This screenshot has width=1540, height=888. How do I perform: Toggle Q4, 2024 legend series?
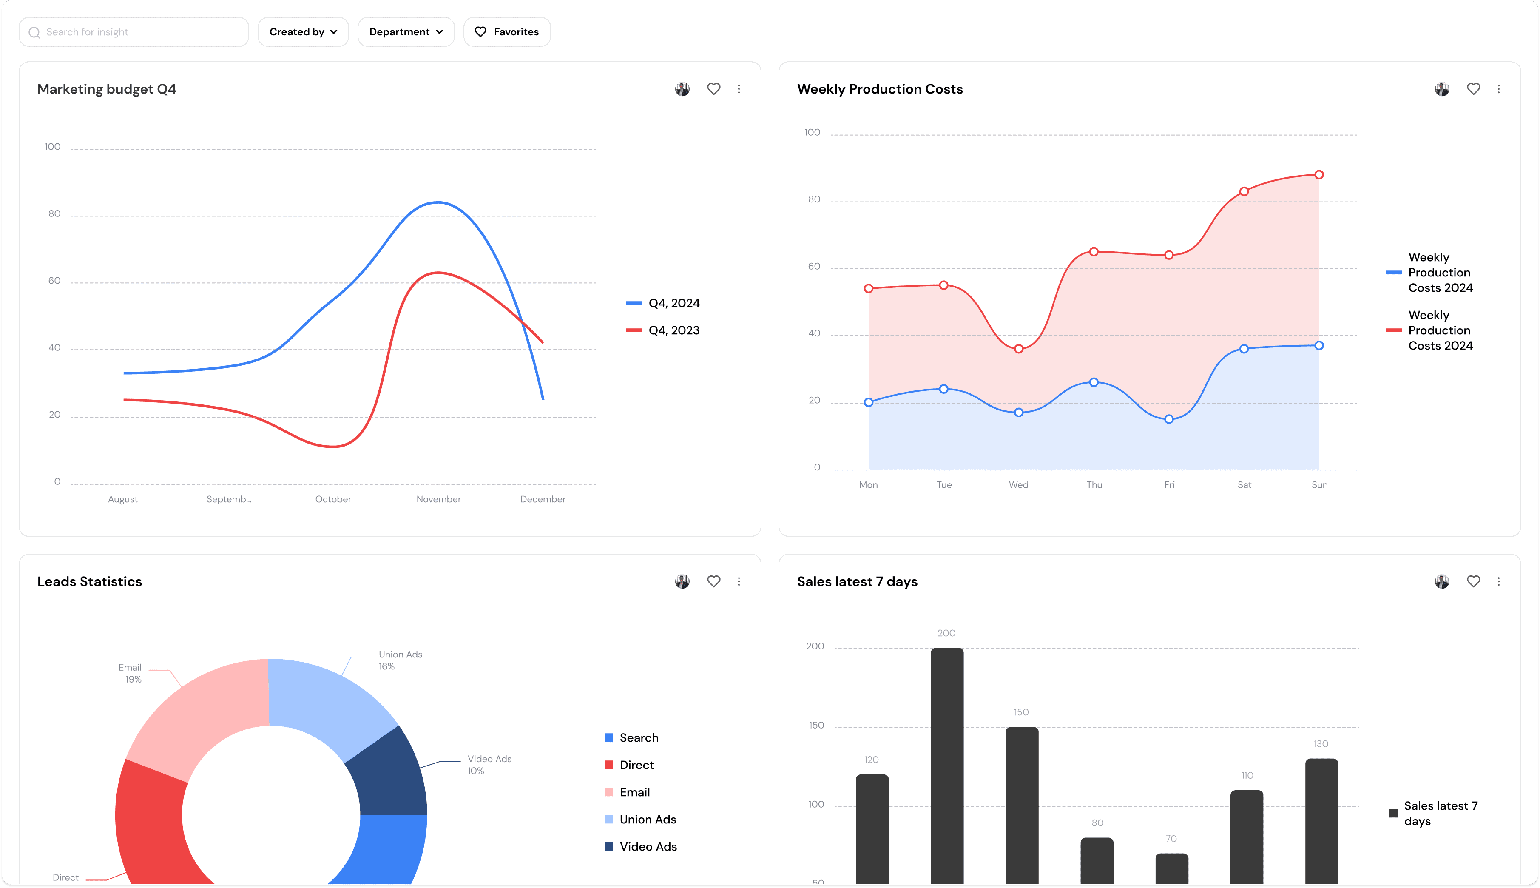coord(663,303)
